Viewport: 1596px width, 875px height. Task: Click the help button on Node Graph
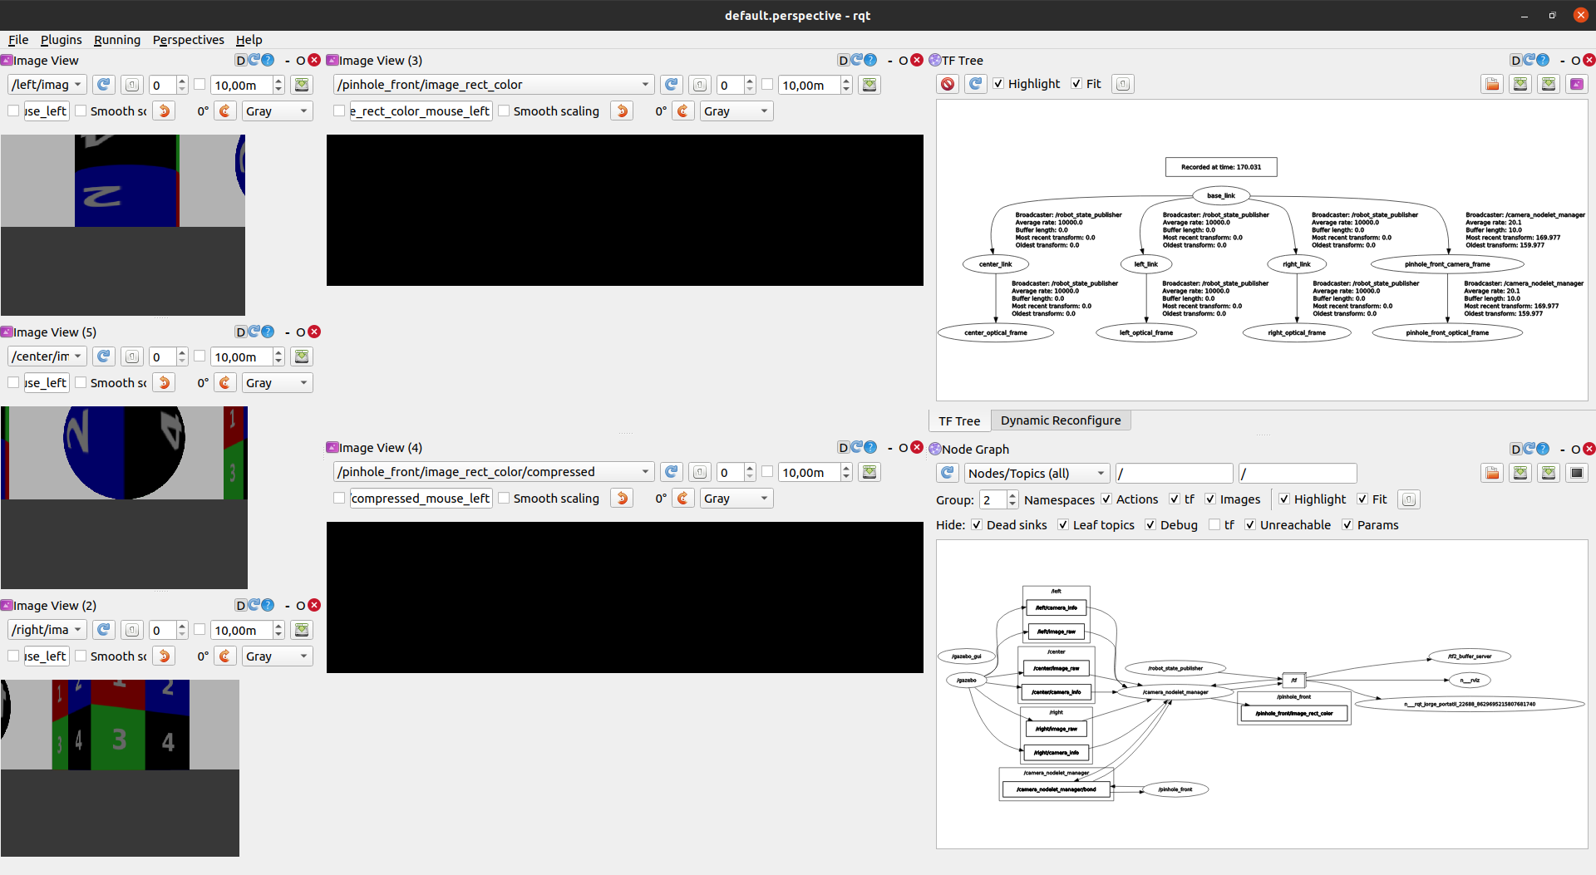click(x=1544, y=449)
